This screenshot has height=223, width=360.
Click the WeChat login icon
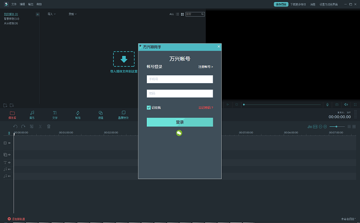point(180,133)
